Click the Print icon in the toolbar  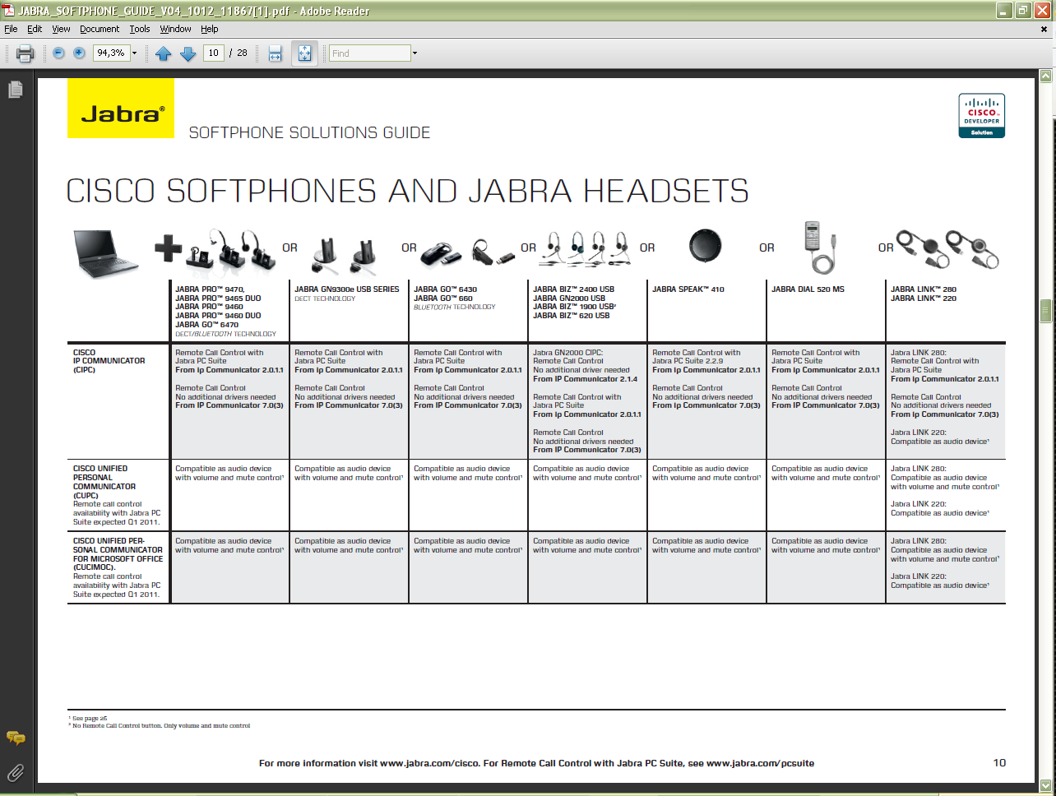(25, 53)
